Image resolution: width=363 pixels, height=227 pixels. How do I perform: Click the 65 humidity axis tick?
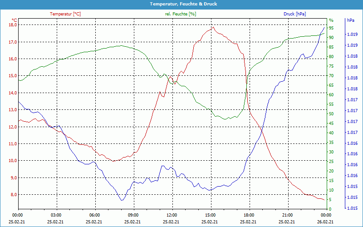331,85
